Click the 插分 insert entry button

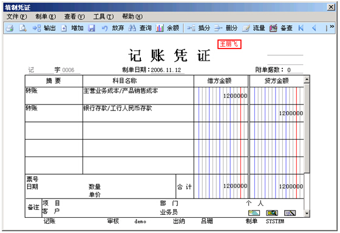[x=199, y=28]
